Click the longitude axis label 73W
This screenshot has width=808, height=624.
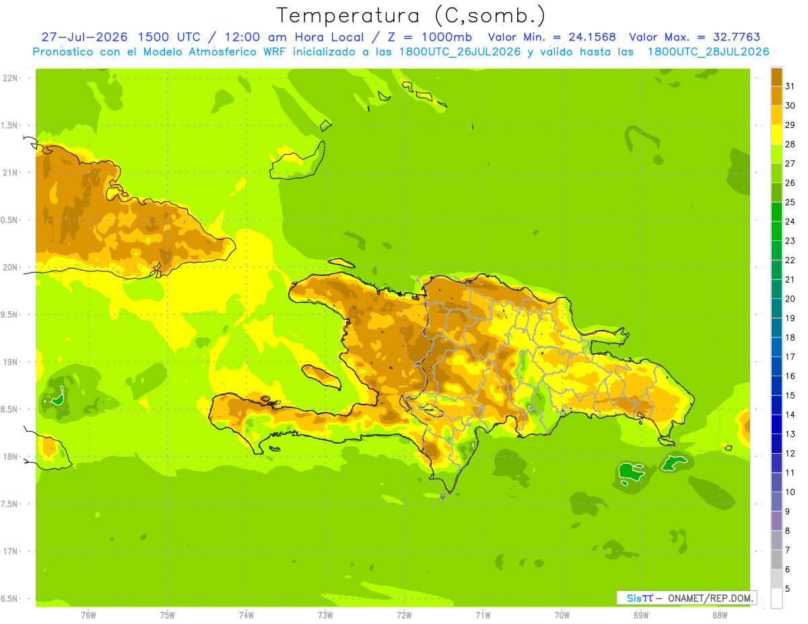click(325, 615)
